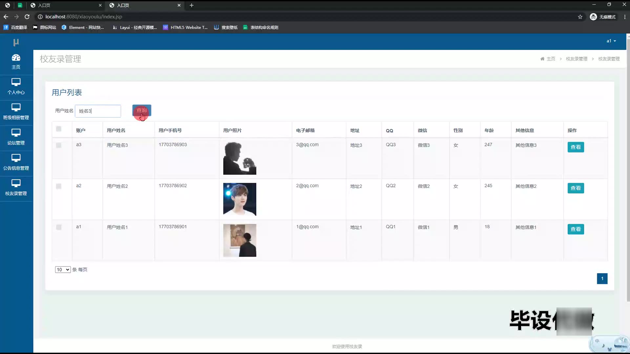Open HTML5 Website bookmark
Image resolution: width=630 pixels, height=354 pixels.
(x=185, y=28)
